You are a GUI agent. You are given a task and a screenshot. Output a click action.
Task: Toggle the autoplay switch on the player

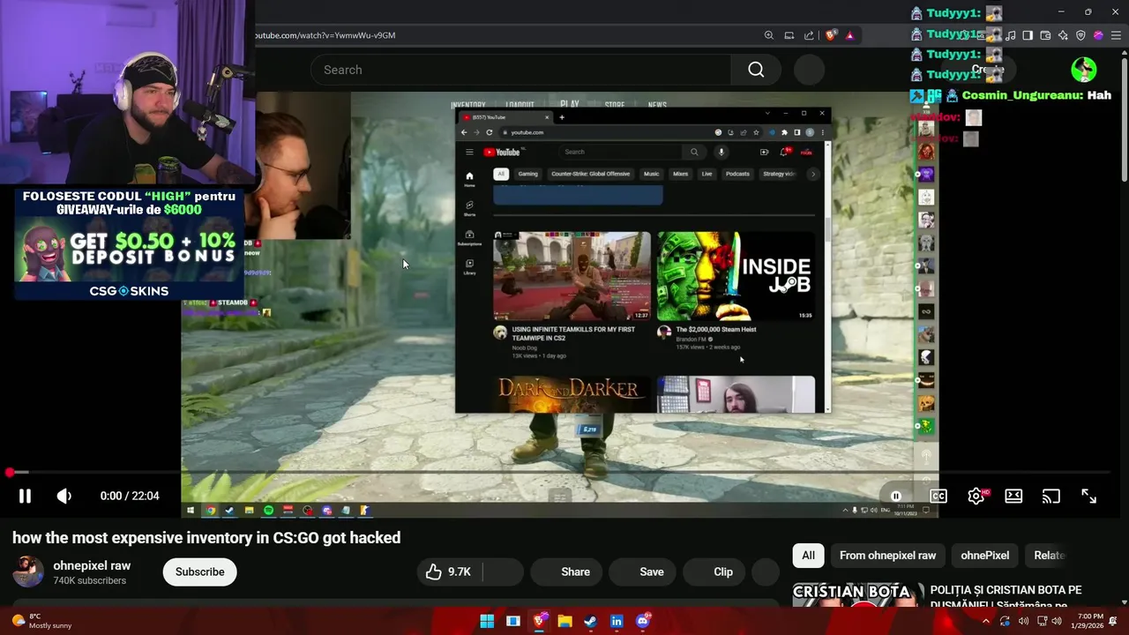[896, 496]
